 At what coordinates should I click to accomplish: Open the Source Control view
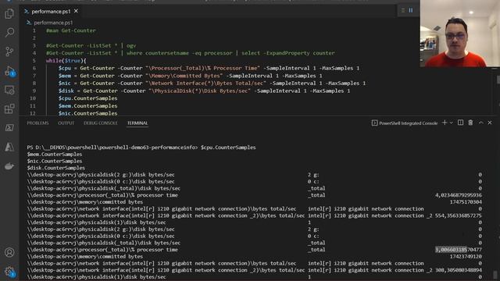9,52
